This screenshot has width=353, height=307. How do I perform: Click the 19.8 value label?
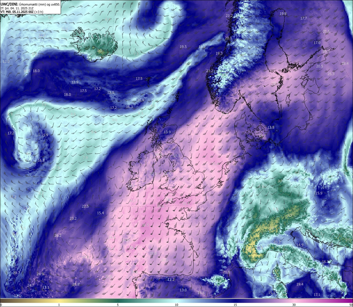pyautogui.click(x=283, y=13)
